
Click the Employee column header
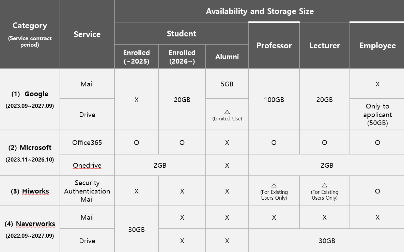(x=377, y=46)
